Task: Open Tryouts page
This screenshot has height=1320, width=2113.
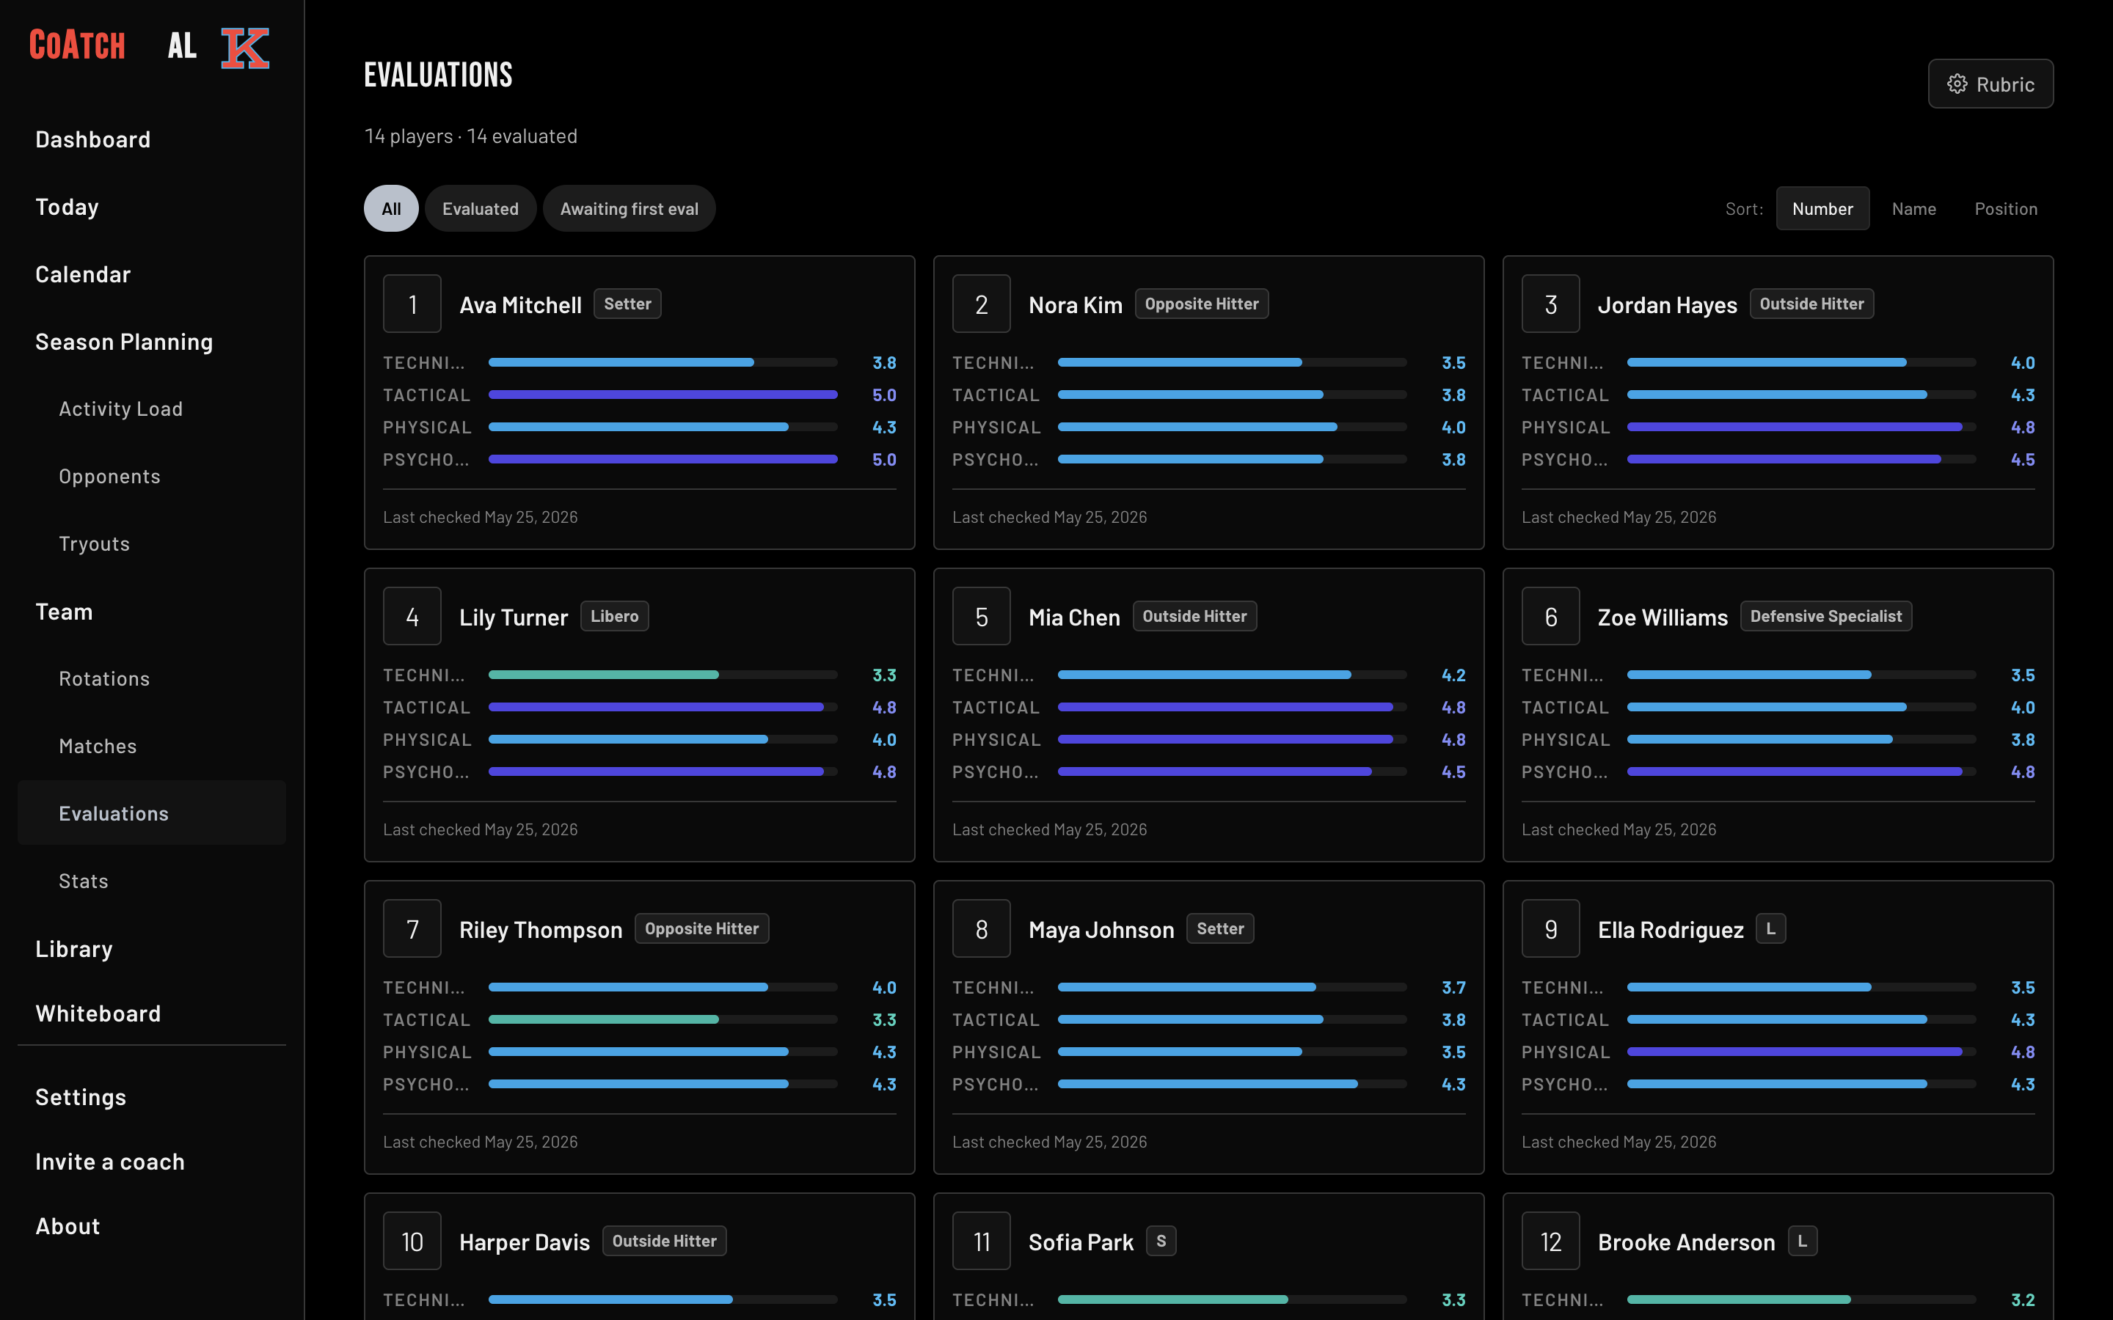Action: click(x=152, y=544)
